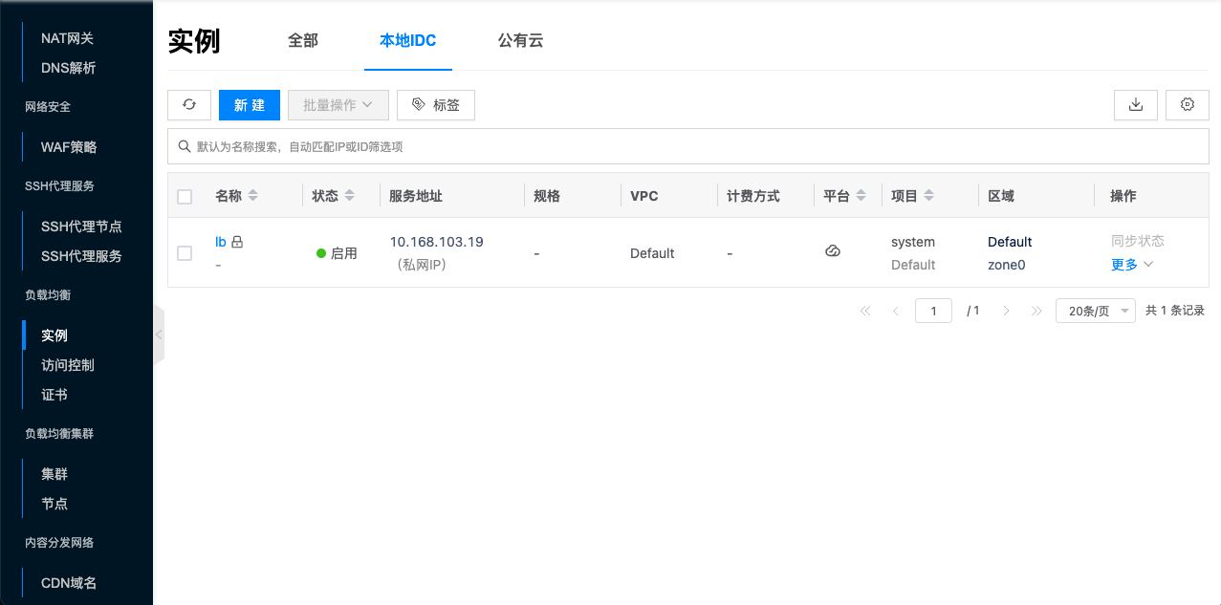The height and width of the screenshot is (605, 1221).
Task: Click the cloud platform icon in row
Action: [x=833, y=251]
